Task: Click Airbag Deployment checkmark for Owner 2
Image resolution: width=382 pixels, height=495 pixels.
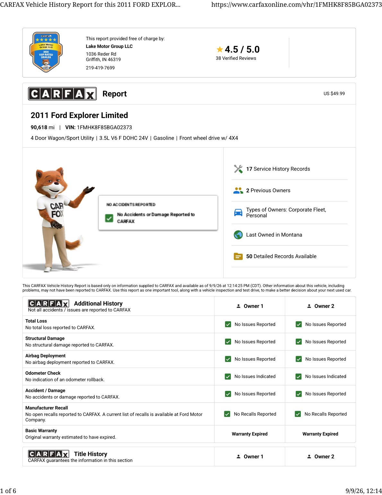Action: (x=299, y=359)
